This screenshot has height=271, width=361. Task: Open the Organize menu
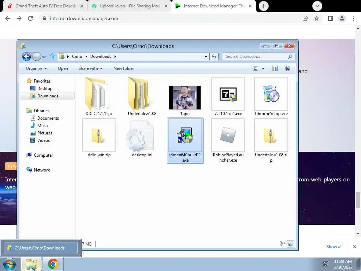(x=36, y=68)
